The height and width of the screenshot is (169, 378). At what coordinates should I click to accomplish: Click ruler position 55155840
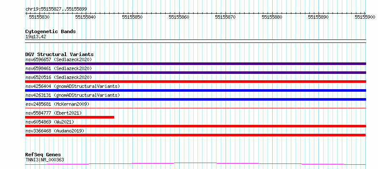pos(85,17)
